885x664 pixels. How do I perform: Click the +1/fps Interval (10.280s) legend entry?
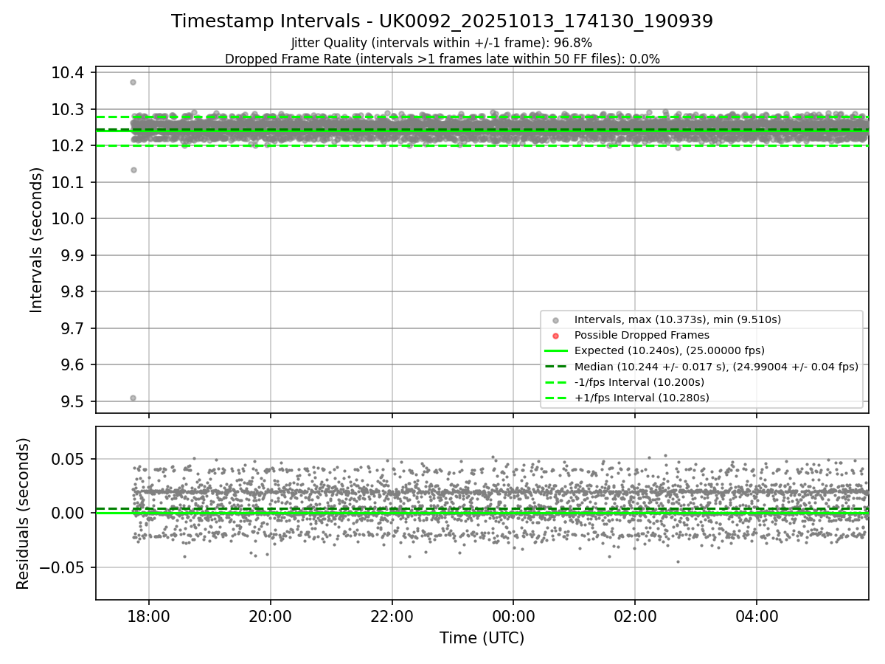click(x=642, y=398)
